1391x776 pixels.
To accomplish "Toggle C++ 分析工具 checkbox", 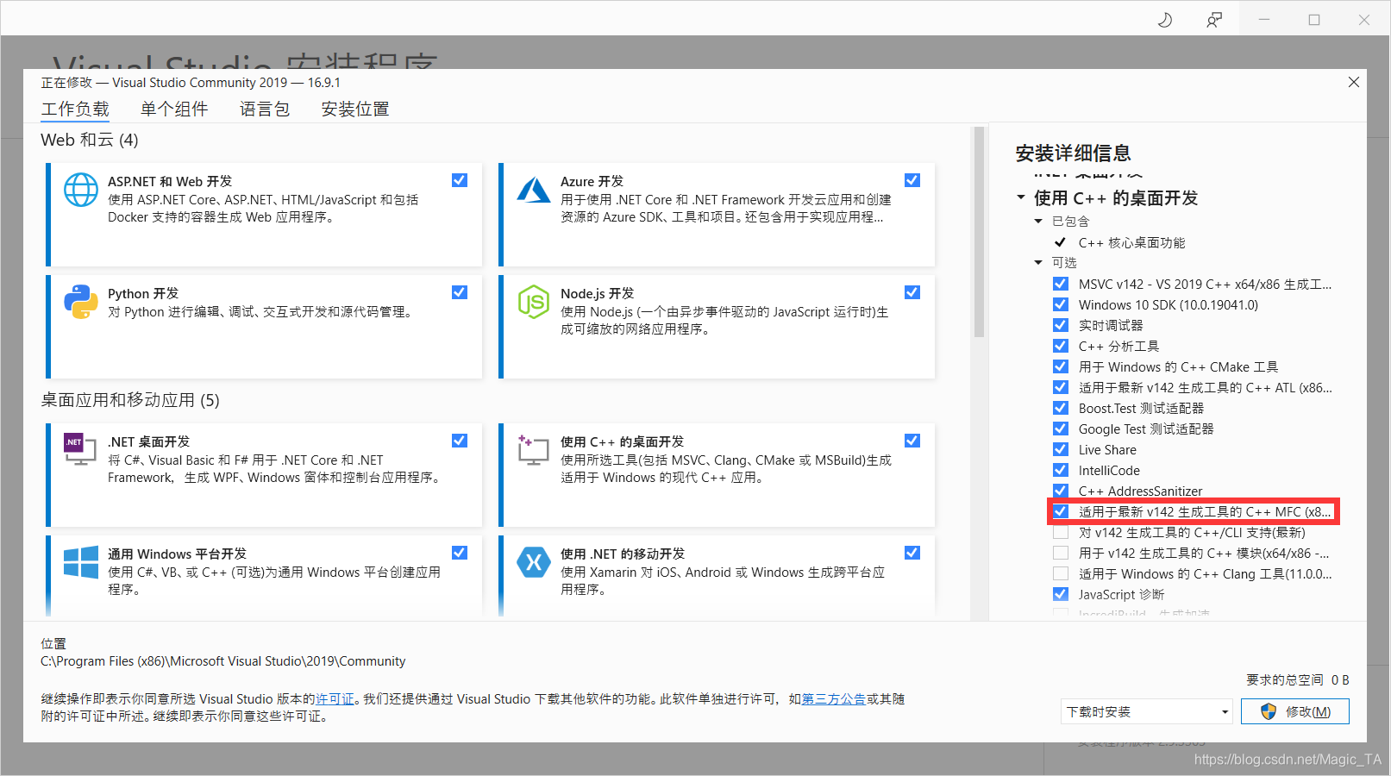I will click(1061, 346).
